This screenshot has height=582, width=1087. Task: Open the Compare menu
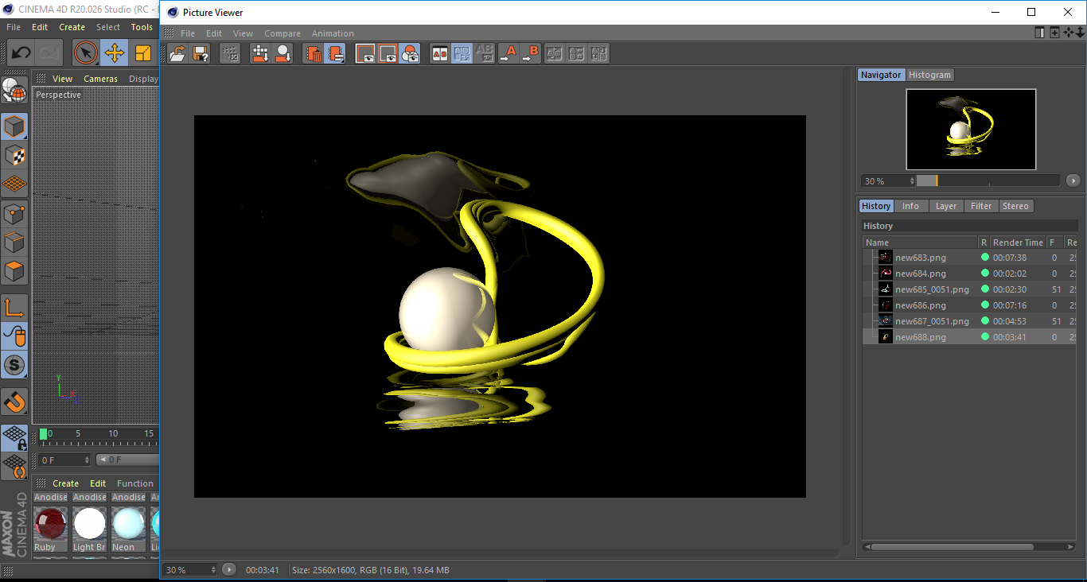pos(282,33)
